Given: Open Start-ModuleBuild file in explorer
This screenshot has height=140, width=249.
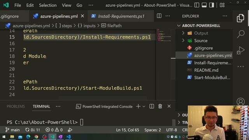Looking at the screenshot, I should pos(204,77).
